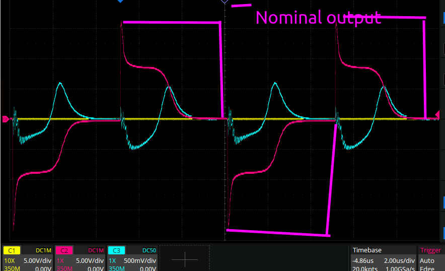Viewport: 445px width, 271px height.
Task: Click the cyan C3 channel label
Action: tap(116, 250)
